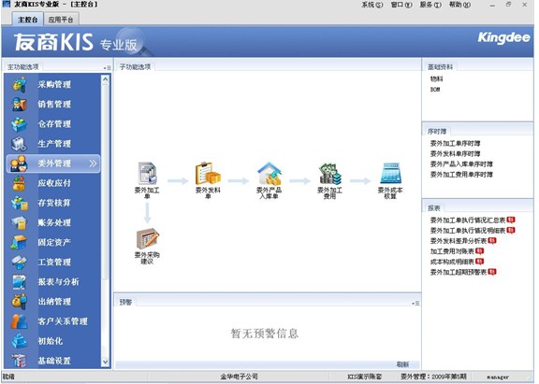
Task: Open the 系统 menu
Action: pos(371,5)
